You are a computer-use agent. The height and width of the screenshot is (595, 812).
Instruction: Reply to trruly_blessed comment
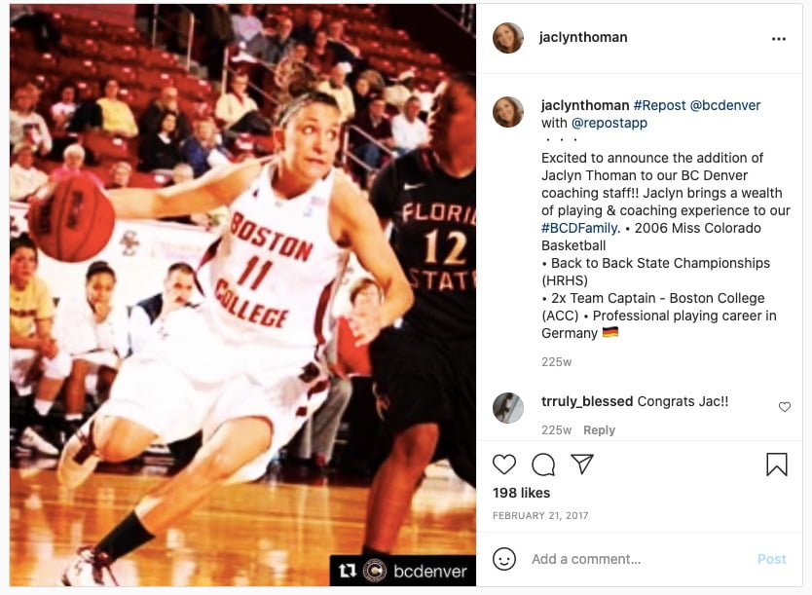[599, 430]
